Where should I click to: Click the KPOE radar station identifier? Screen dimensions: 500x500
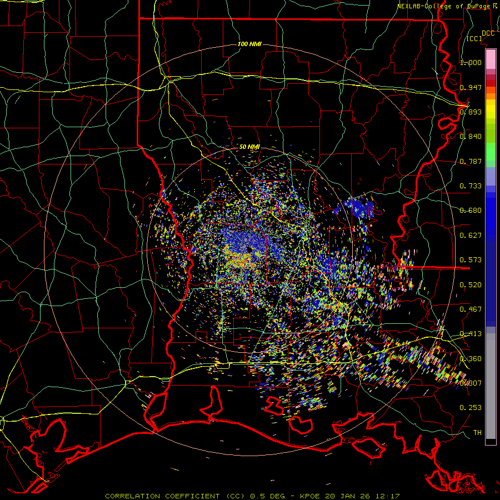coord(311,496)
